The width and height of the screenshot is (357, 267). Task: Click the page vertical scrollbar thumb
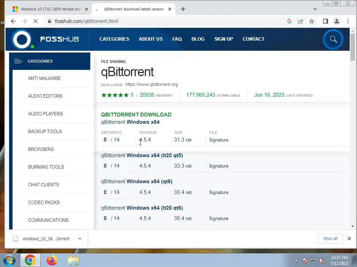[x=353, y=47]
